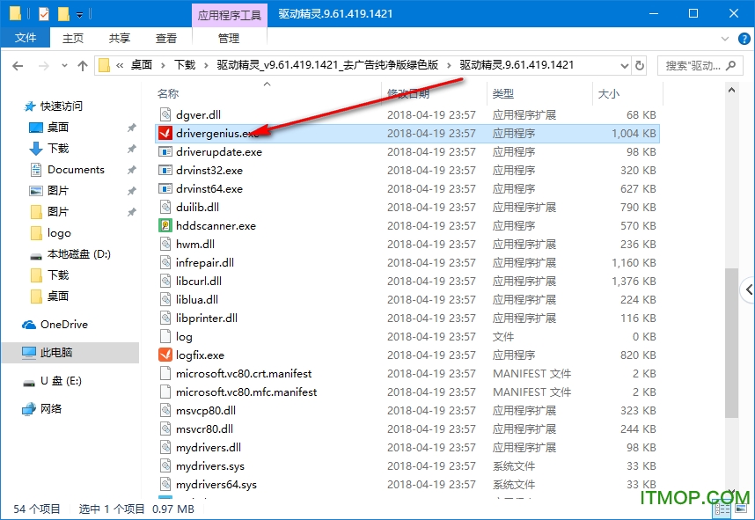Open help via the question mark button
The height and width of the screenshot is (520, 755).
click(x=744, y=38)
